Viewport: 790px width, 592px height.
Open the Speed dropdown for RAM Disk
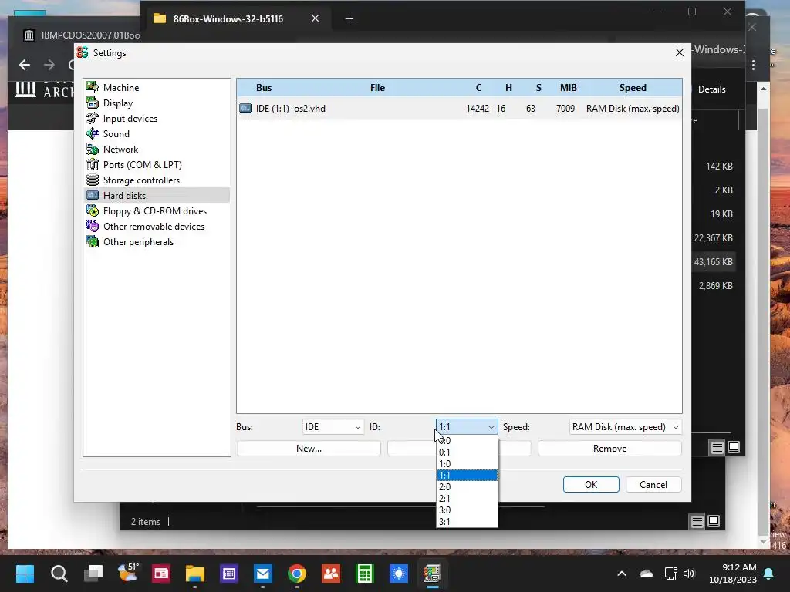pos(625,427)
